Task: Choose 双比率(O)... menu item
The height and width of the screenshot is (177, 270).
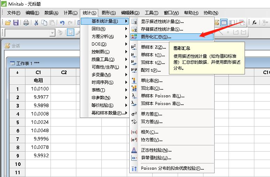Action: tap(172, 88)
